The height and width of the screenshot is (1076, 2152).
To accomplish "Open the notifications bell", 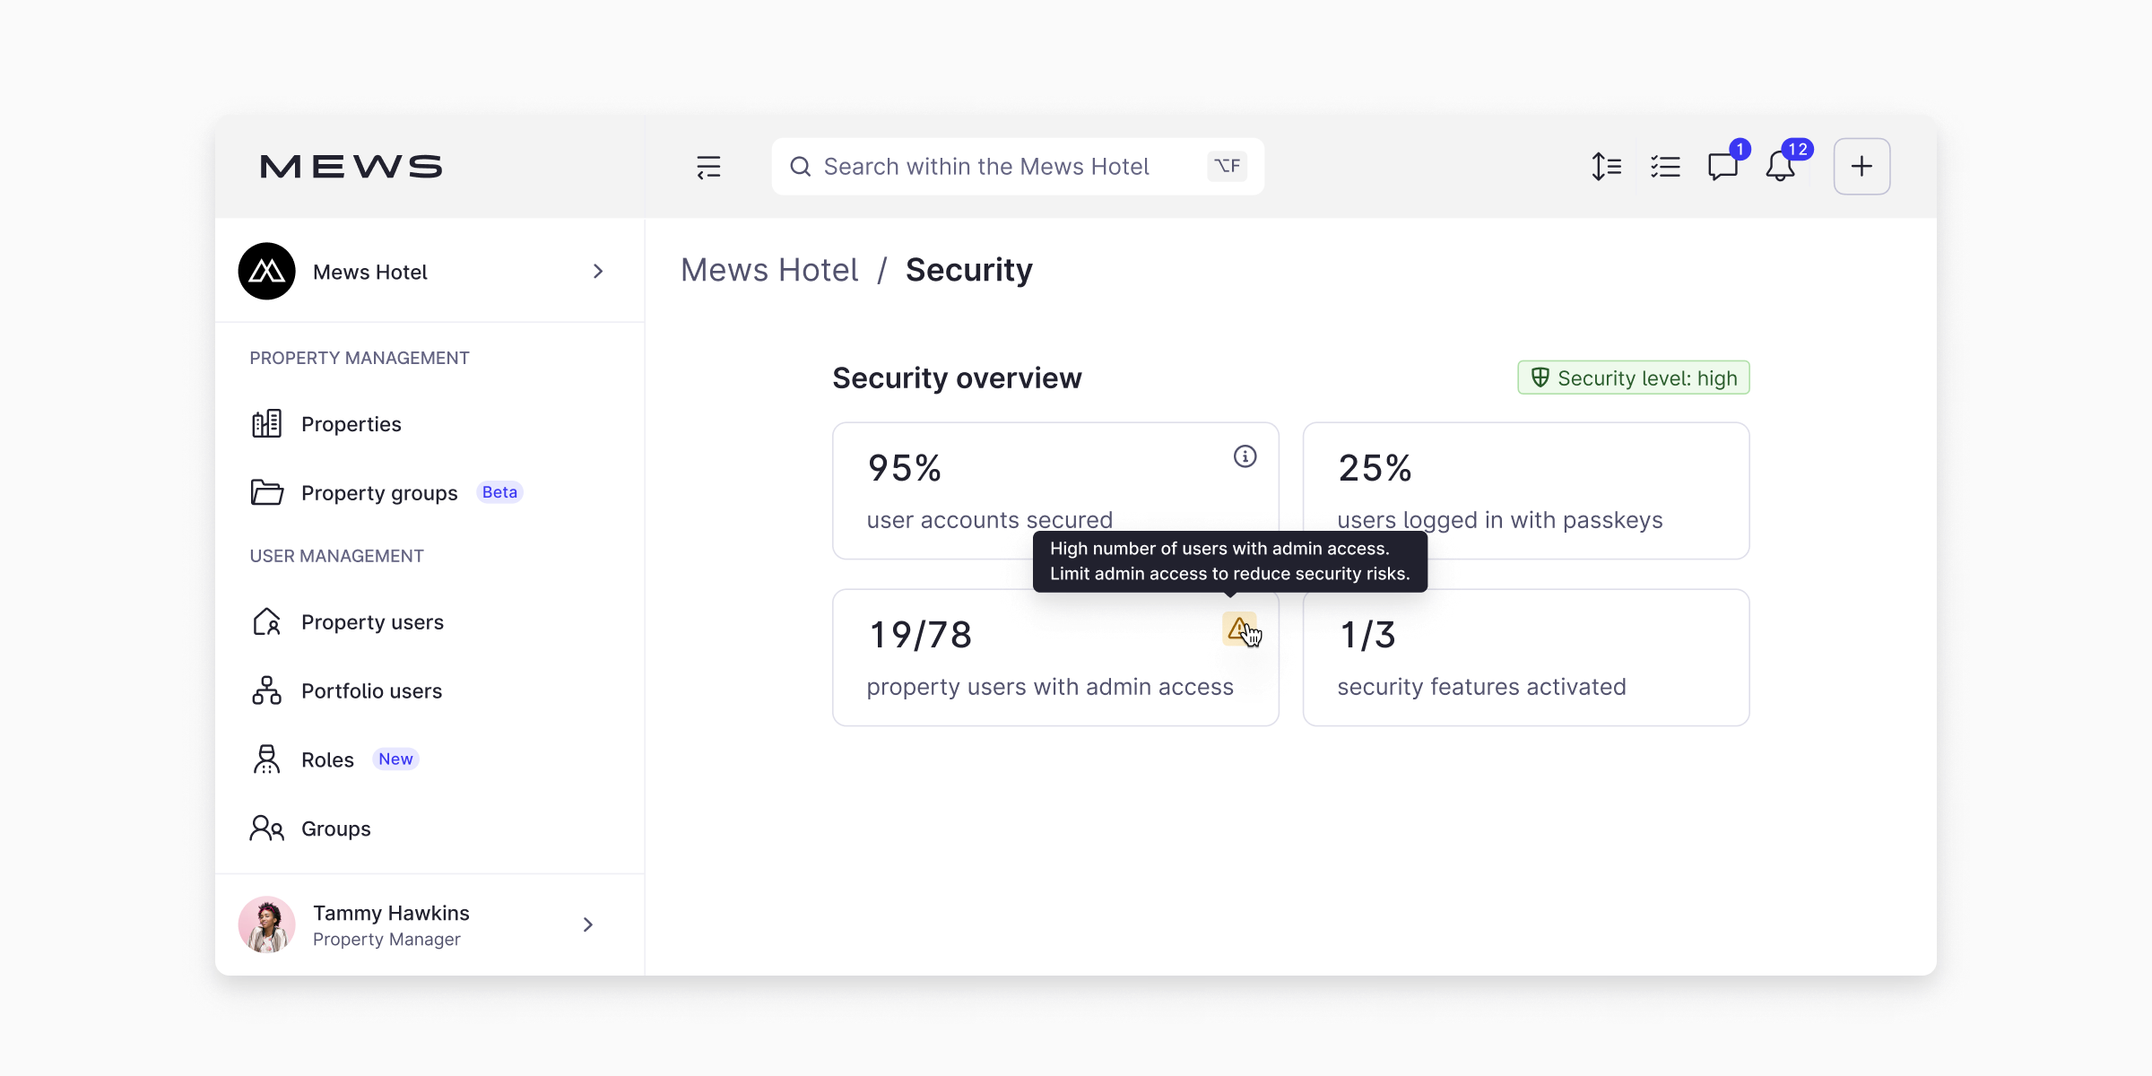I will [1780, 167].
